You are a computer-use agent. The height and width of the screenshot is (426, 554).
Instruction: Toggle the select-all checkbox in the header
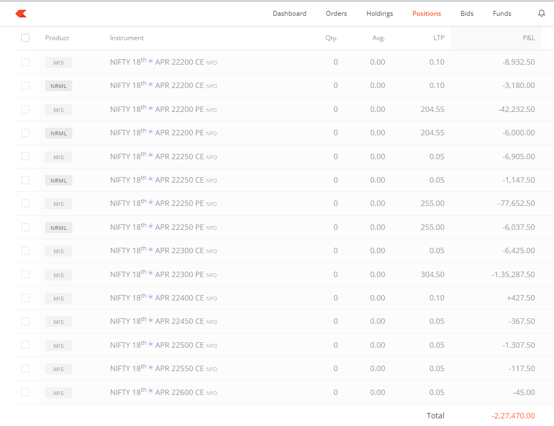pyautogui.click(x=25, y=37)
